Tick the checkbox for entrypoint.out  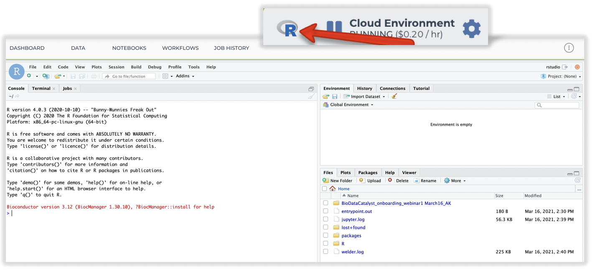325,212
